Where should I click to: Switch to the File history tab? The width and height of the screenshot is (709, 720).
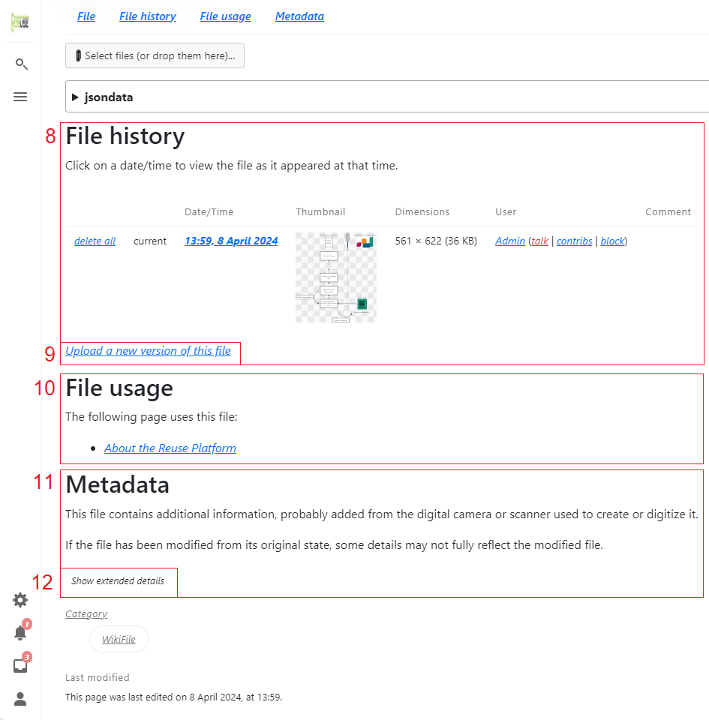coord(148,16)
